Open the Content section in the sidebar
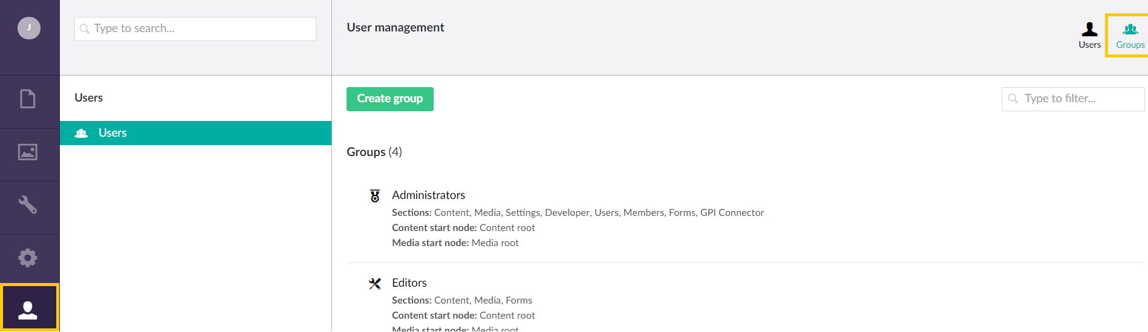 point(28,99)
